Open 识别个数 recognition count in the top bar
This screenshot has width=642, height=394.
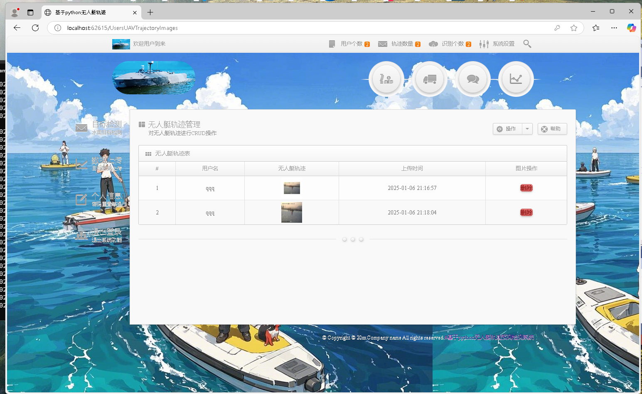450,44
